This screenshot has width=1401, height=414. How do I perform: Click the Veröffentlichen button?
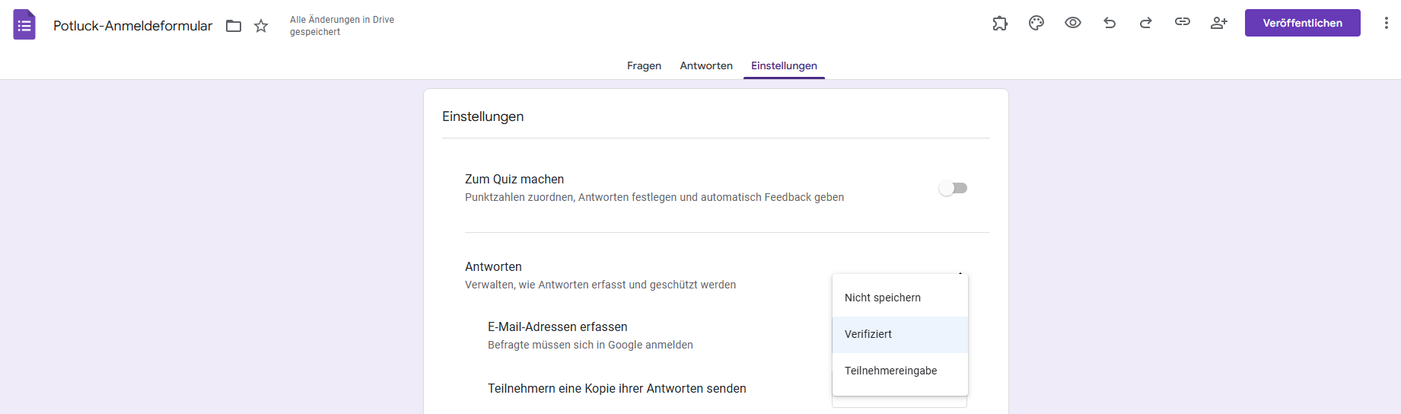coord(1302,23)
